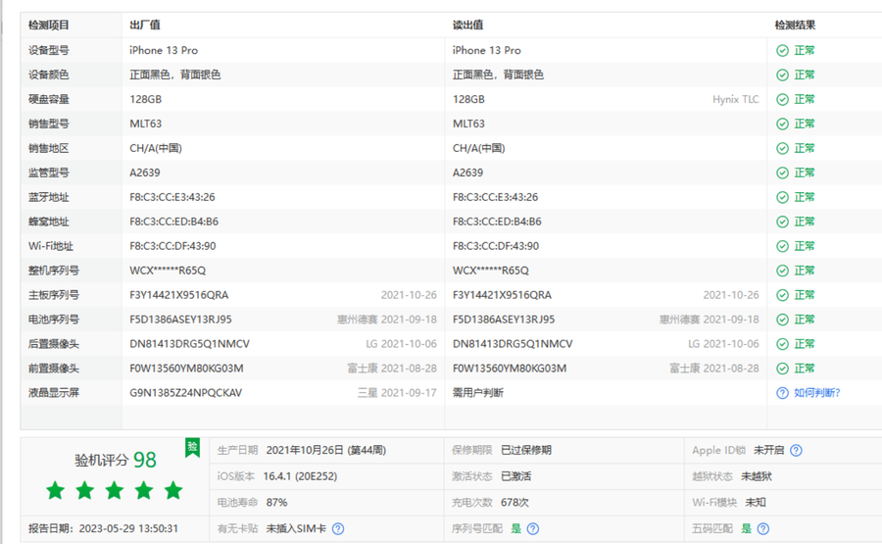Click 三星 2021-09-17 display maker note
Image resolution: width=882 pixels, height=544 pixels.
[x=397, y=393]
